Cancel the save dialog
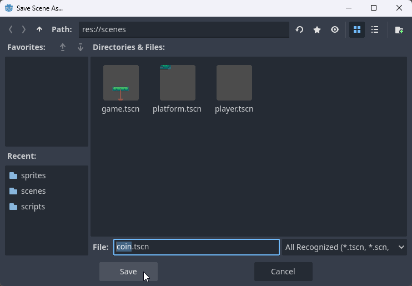Screen dimensions: 412x286 tap(283, 272)
